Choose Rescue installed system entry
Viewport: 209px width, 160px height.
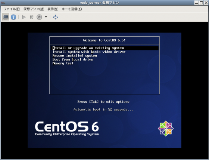tap(75, 56)
